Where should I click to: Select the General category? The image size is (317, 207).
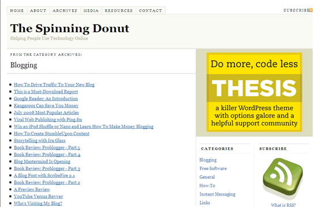(207, 177)
